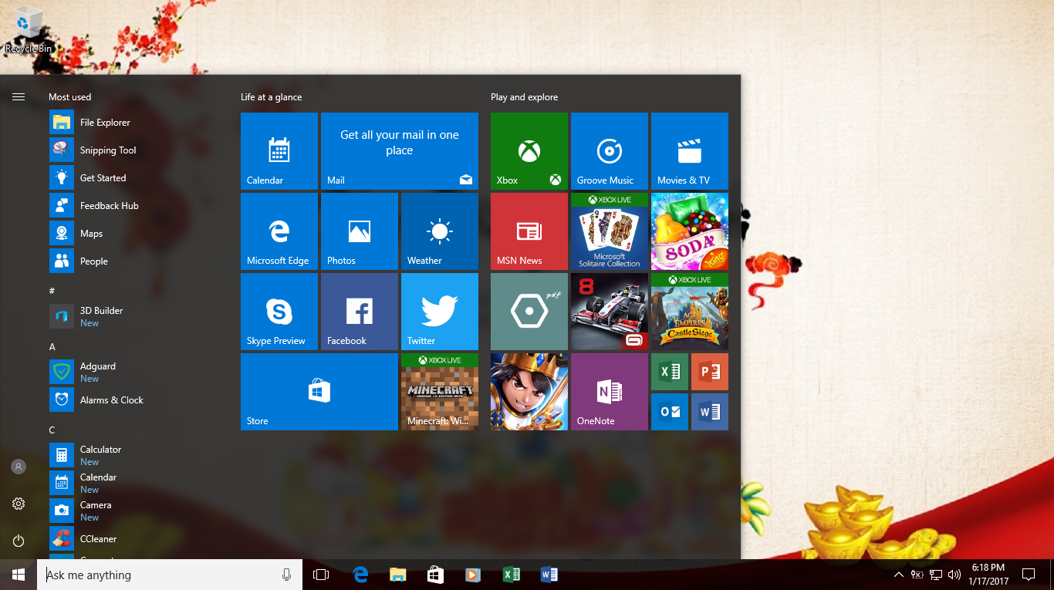Launch the Skype Preview tile
The height and width of the screenshot is (590, 1054).
[x=279, y=312]
